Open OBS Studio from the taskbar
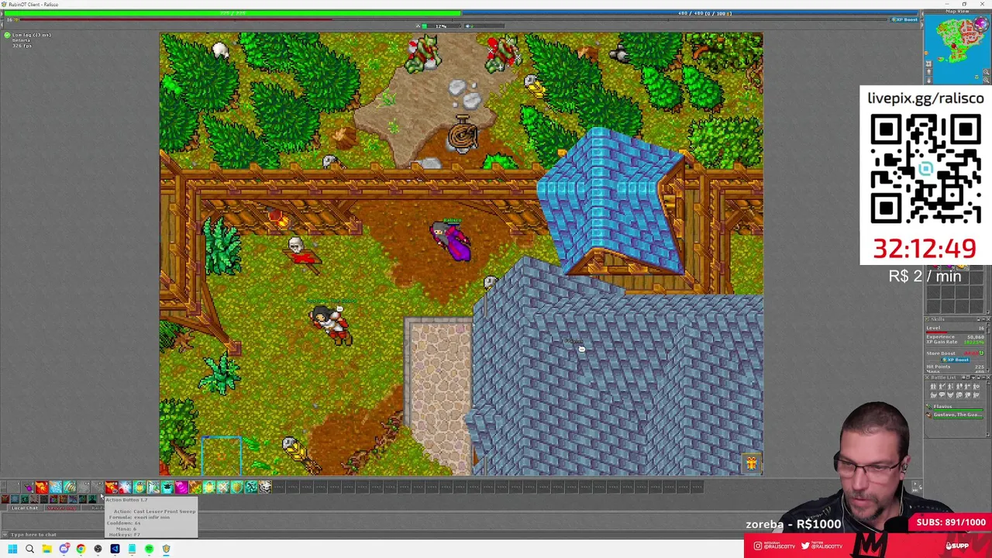The width and height of the screenshot is (992, 558). [x=98, y=549]
